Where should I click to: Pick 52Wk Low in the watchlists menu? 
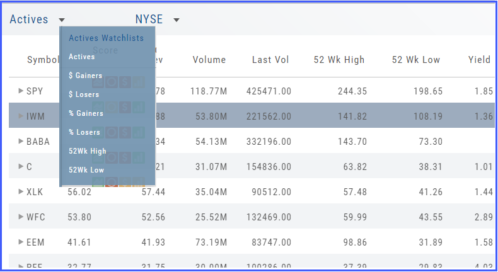[x=86, y=170]
